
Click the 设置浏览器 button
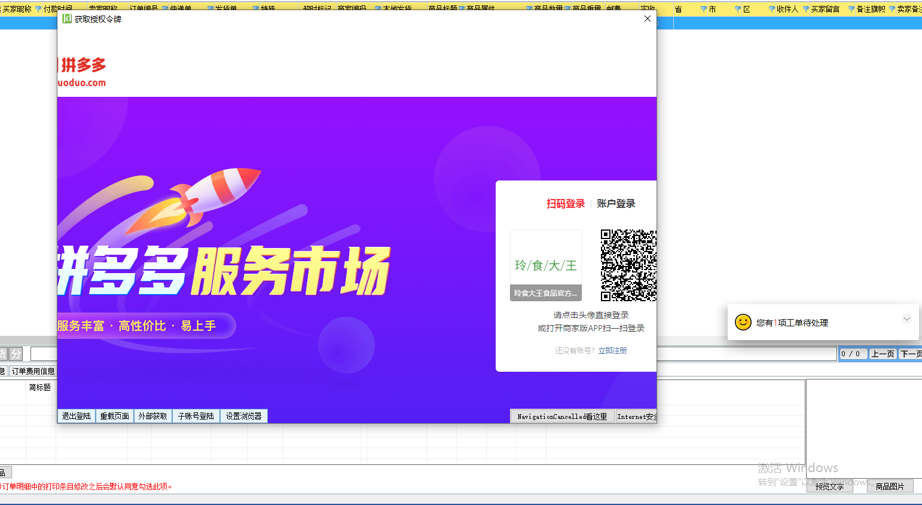tap(244, 416)
